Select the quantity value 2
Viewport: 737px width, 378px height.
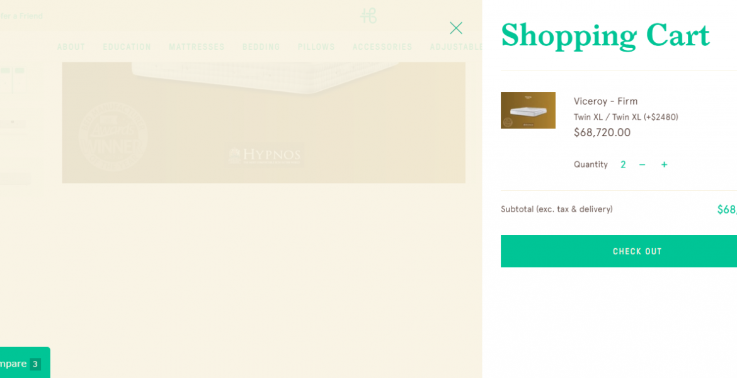pyautogui.click(x=623, y=164)
